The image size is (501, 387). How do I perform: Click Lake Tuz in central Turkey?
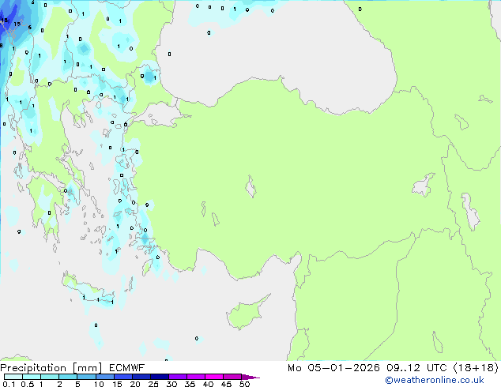(252, 189)
